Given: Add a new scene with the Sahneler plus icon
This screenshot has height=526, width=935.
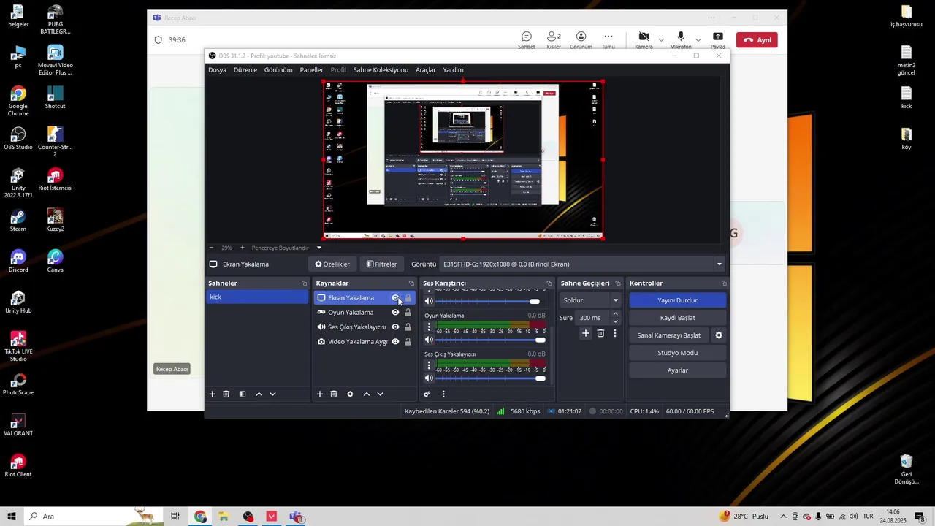Looking at the screenshot, I should (213, 394).
